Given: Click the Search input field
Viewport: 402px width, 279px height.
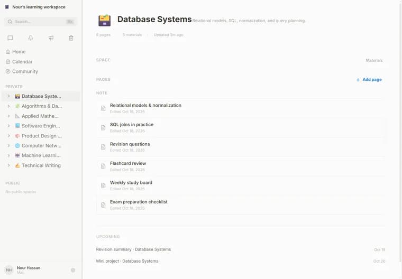Looking at the screenshot, I should 40,22.
